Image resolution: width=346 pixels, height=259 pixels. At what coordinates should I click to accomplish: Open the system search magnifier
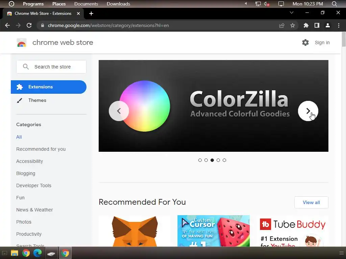(x=334, y=4)
